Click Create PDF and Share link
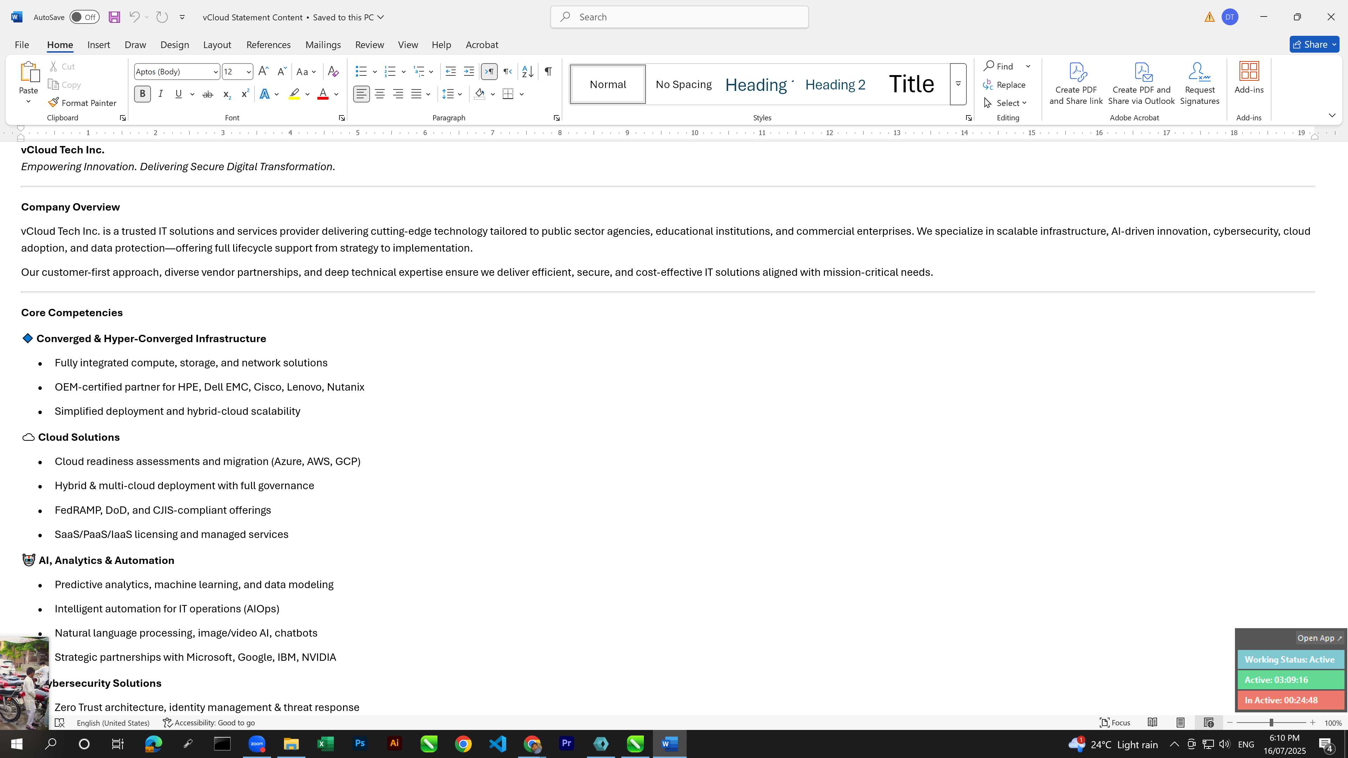The width and height of the screenshot is (1348, 758). [1076, 84]
